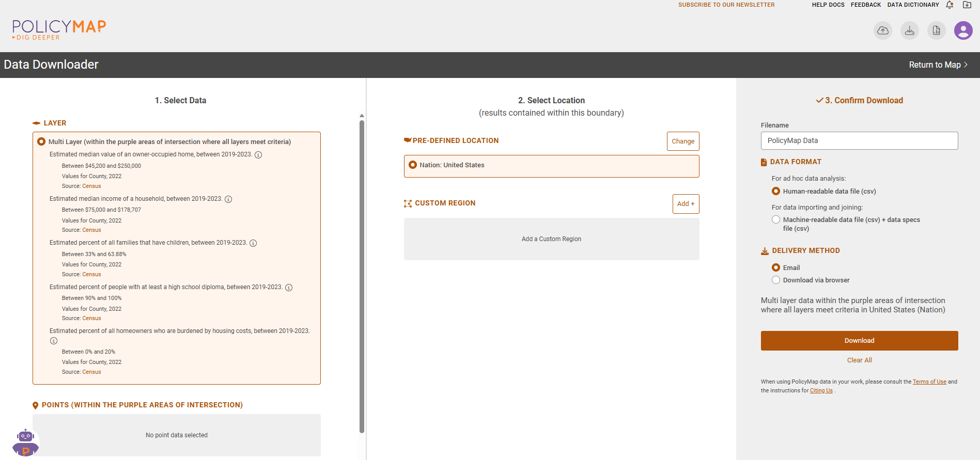This screenshot has height=460, width=980.
Task: Click Return to Map
Action: click(938, 65)
